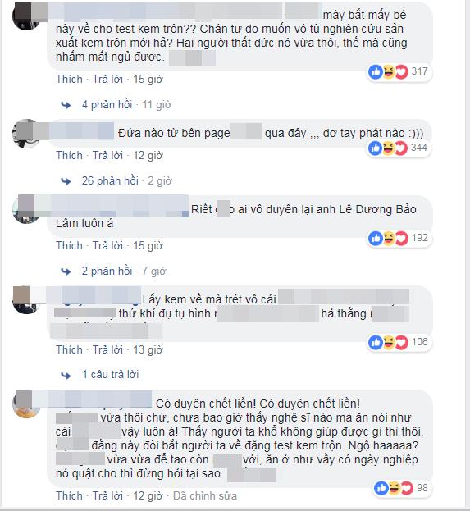Click Thích on the Lê Dương Bảo Lâm comment
Viewport: 470px width, 511px height.
[x=69, y=246]
